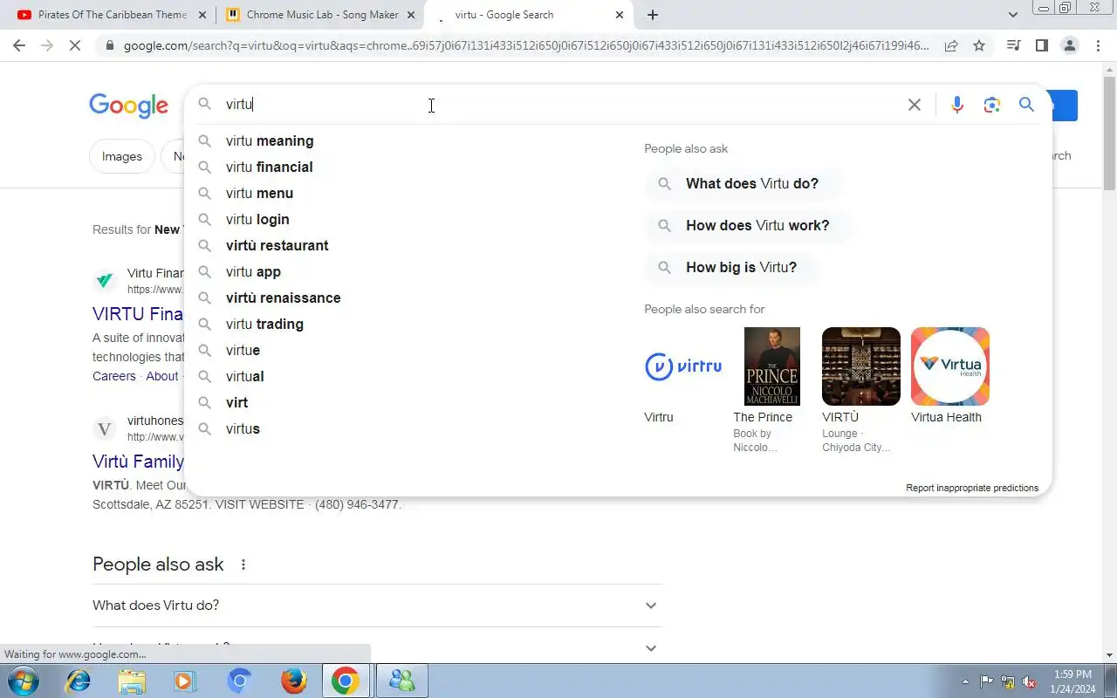Open the VIRTÙ Lounge thumbnail
The image size is (1117, 698).
pyautogui.click(x=861, y=366)
